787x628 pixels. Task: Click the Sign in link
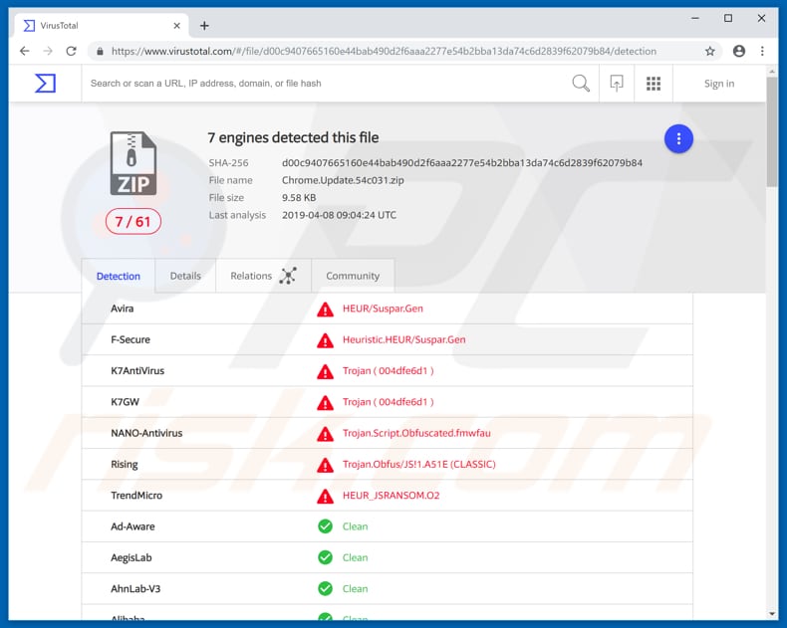pos(718,84)
